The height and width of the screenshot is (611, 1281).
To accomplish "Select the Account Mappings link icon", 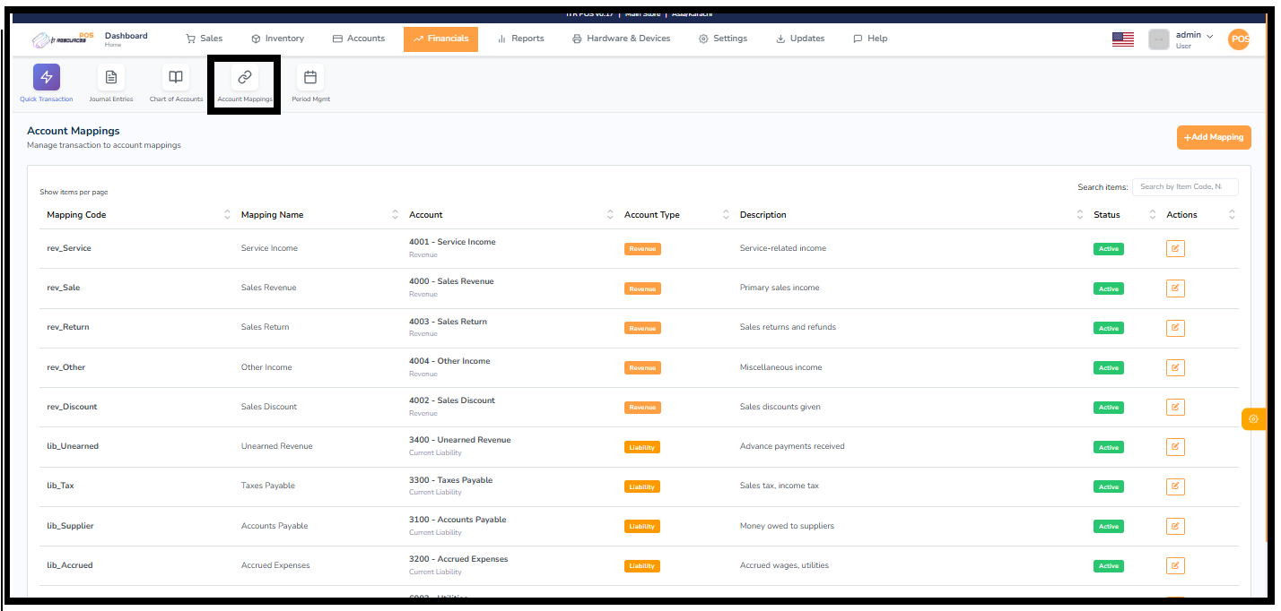I will 244,77.
